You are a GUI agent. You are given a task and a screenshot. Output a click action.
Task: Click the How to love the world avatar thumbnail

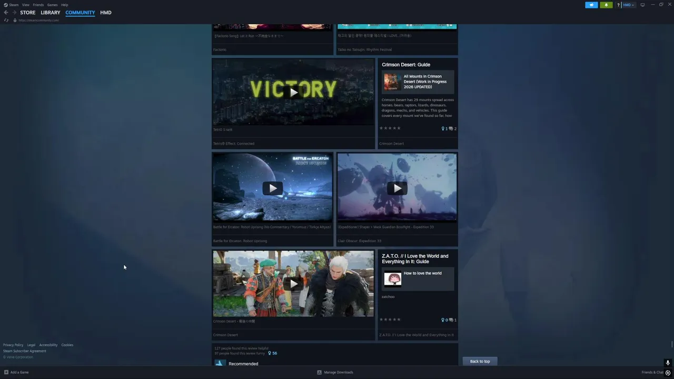pos(392,278)
